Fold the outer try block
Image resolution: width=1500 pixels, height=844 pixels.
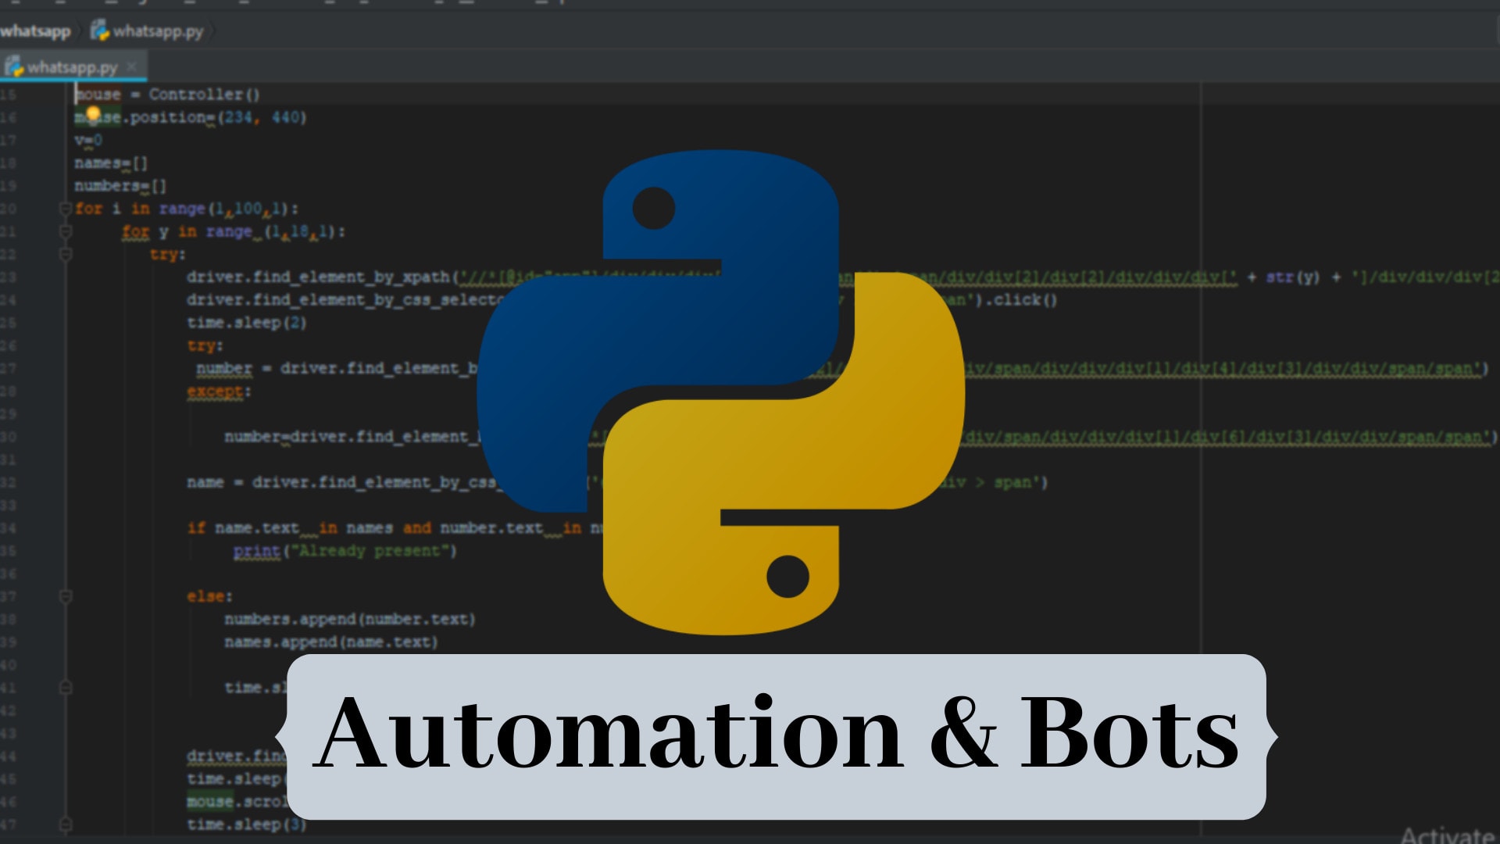click(66, 254)
